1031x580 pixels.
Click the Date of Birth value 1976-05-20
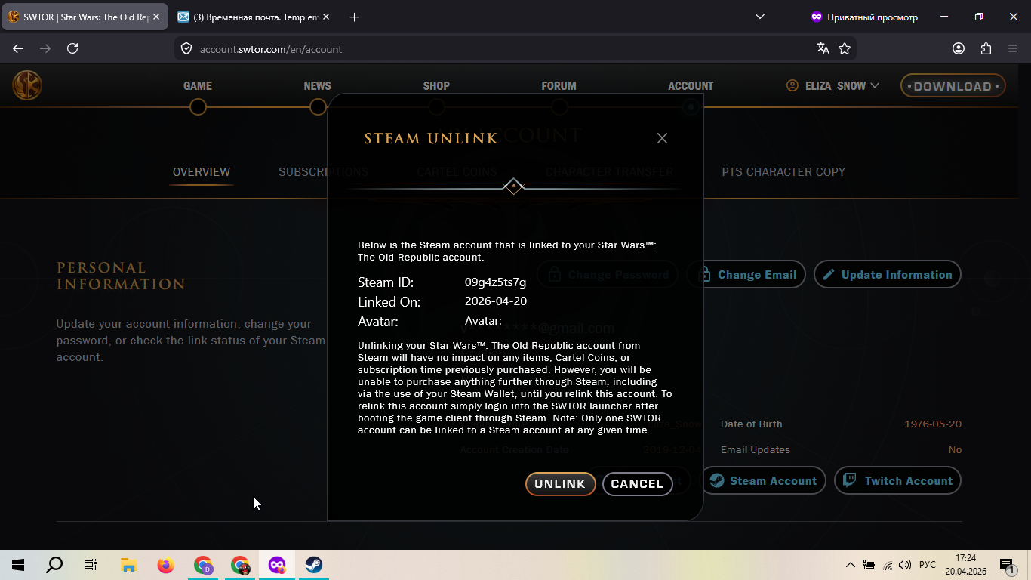pos(933,424)
